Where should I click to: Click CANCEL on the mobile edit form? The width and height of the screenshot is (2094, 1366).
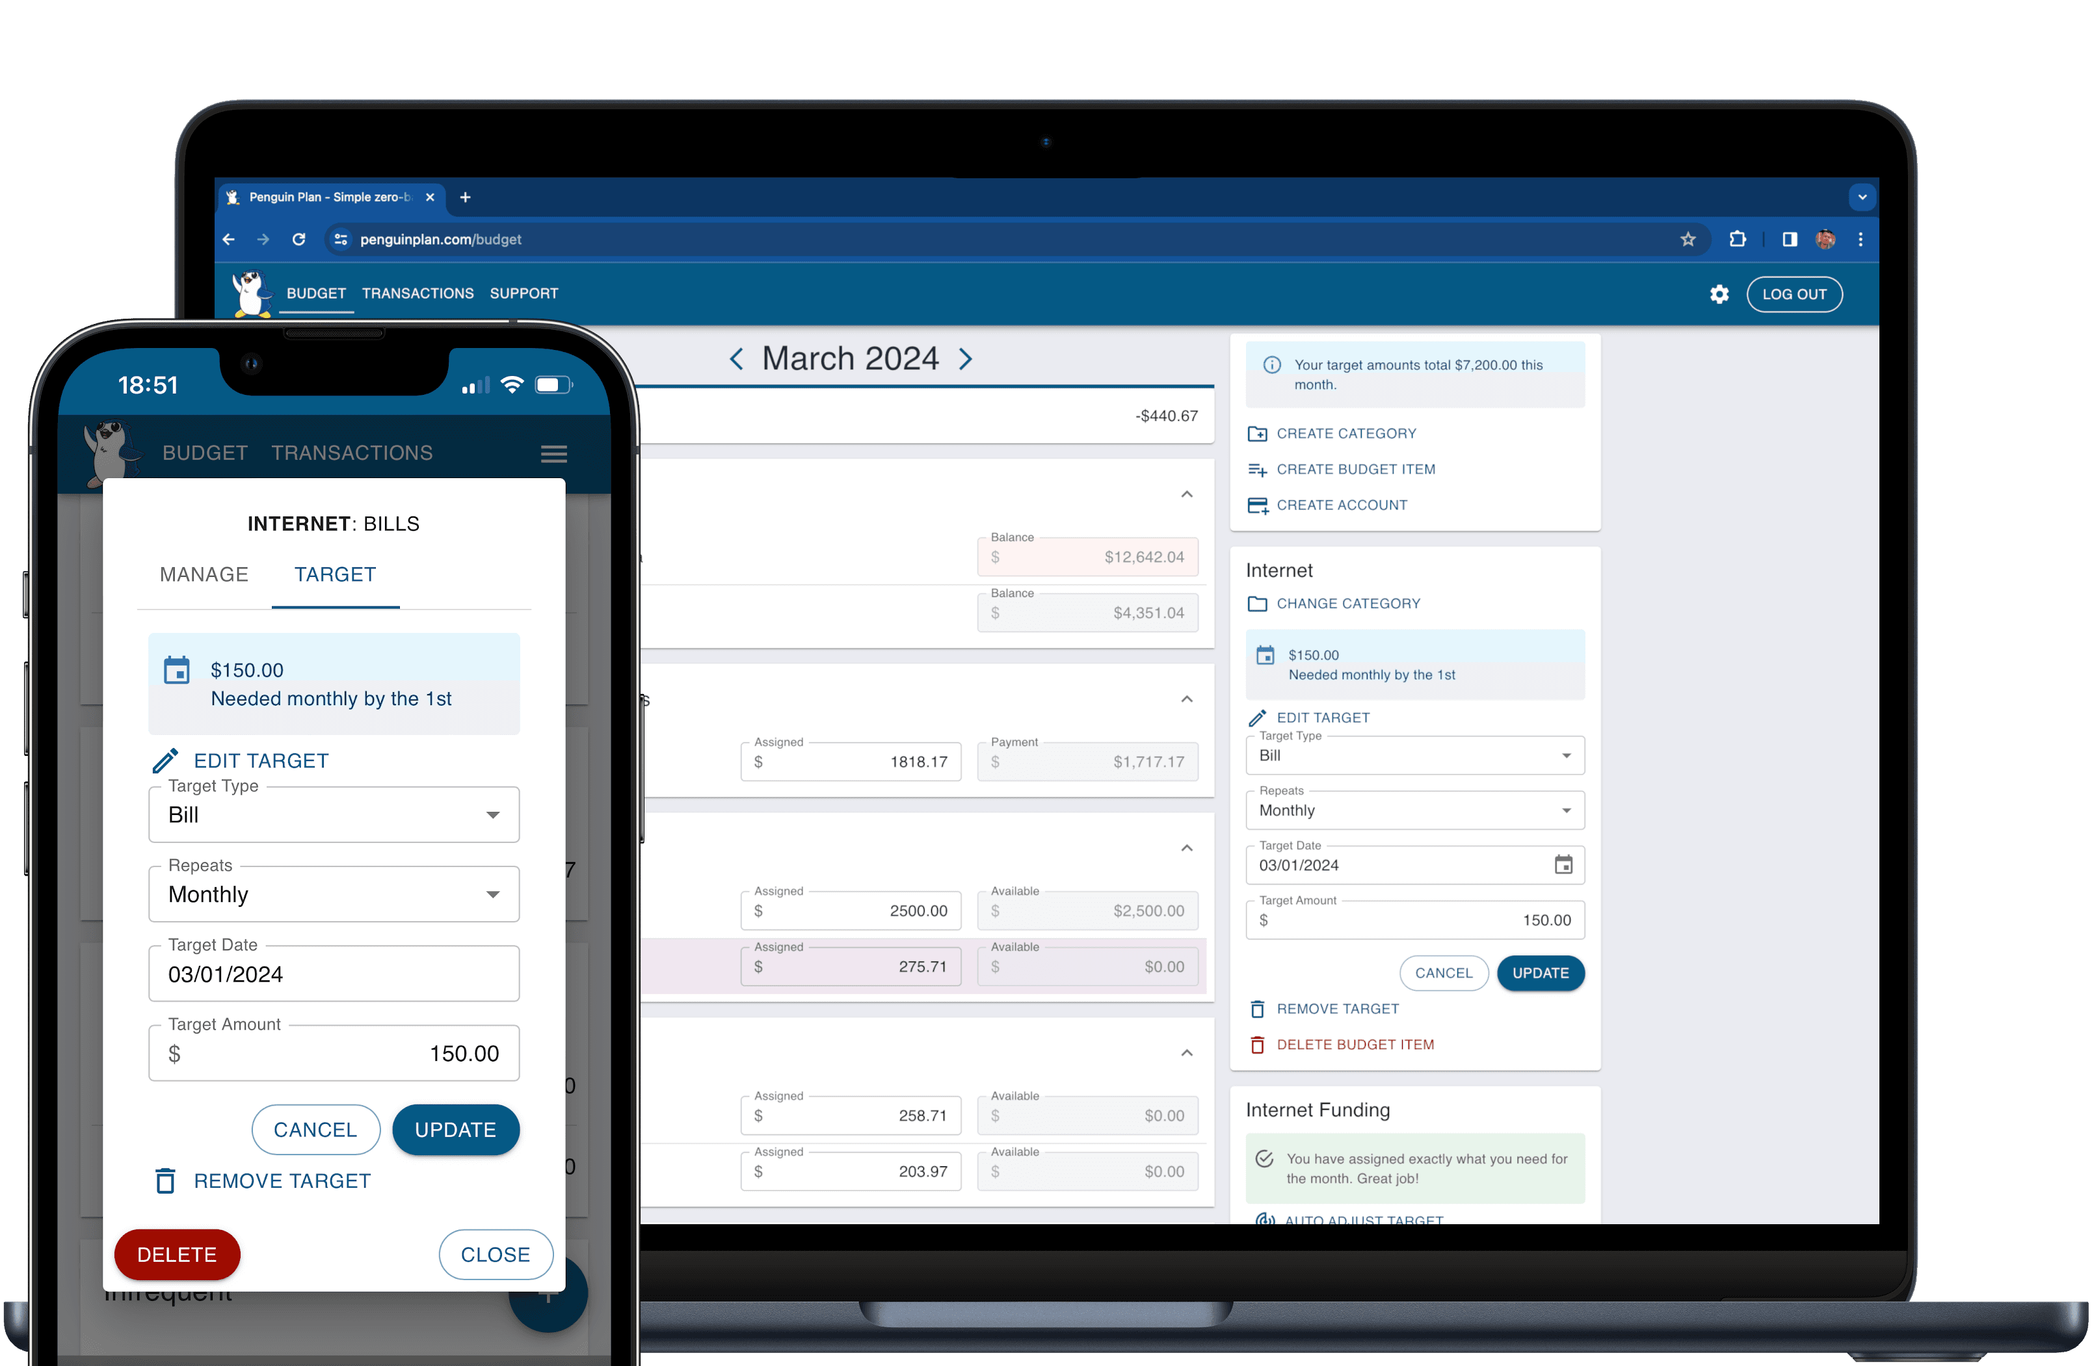(x=314, y=1129)
